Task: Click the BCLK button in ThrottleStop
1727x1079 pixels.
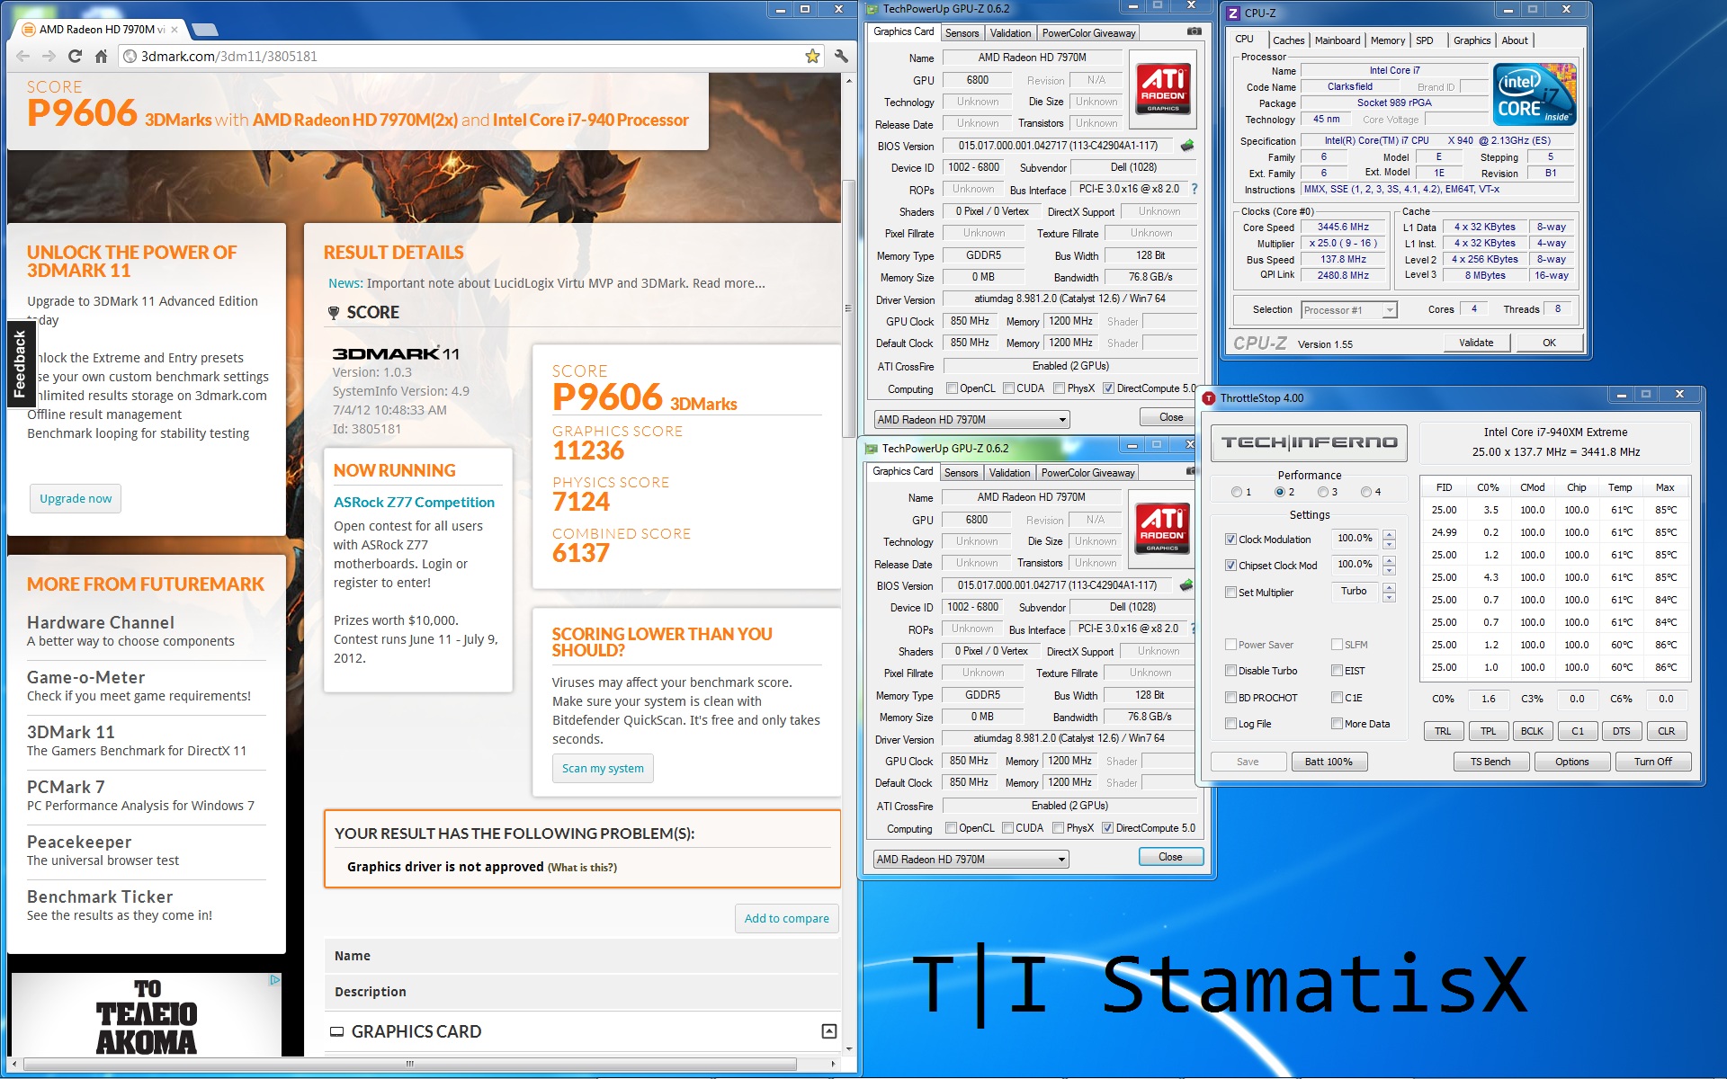Action: pyautogui.click(x=1532, y=731)
